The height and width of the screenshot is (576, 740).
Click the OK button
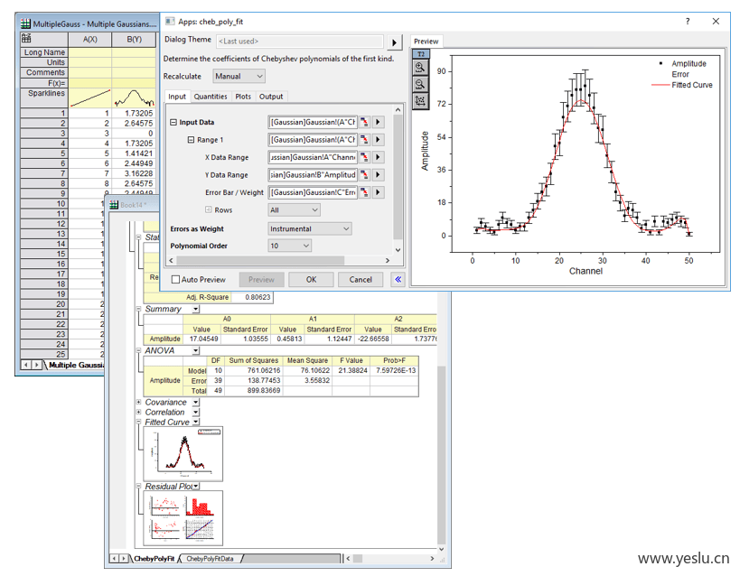click(312, 280)
